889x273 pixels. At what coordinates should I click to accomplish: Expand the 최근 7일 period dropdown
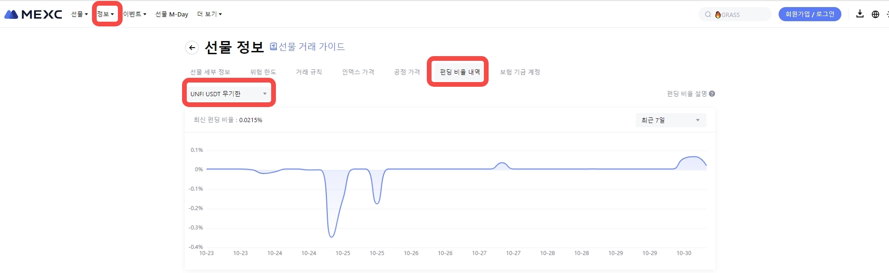(670, 120)
